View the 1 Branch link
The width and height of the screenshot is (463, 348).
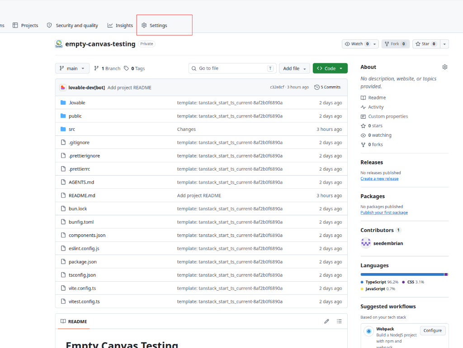tap(107, 68)
